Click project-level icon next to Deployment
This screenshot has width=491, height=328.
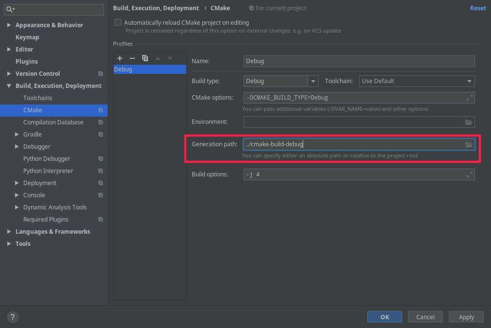click(x=100, y=183)
